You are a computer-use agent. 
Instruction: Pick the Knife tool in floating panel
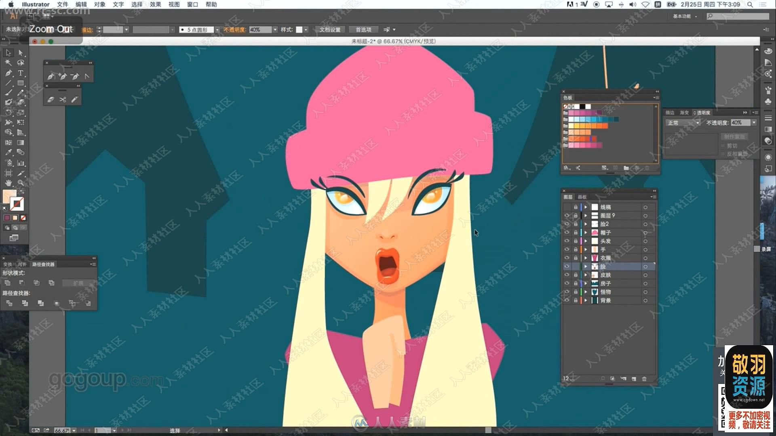pyautogui.click(x=74, y=99)
